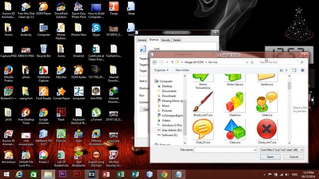
Task: Select the Chat_01.ico speech bubble icon
Action: (203, 129)
